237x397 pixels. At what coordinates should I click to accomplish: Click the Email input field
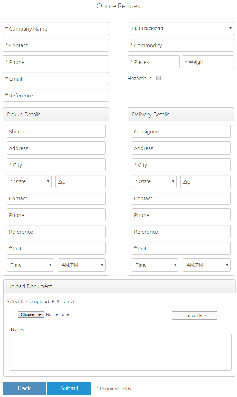[56, 79]
